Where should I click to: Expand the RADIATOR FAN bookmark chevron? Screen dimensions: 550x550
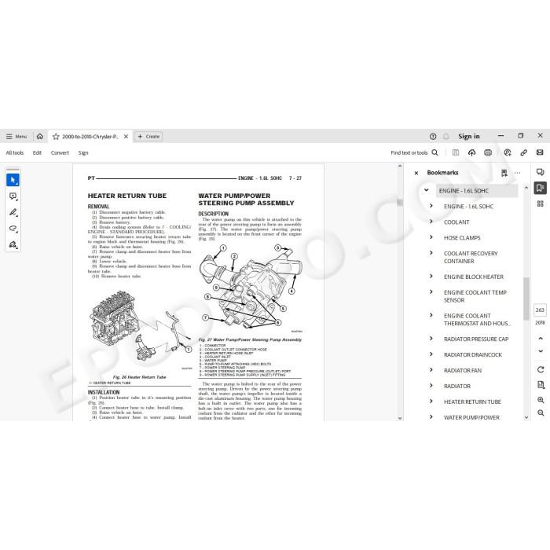431,370
